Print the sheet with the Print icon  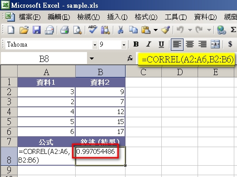[x=64, y=30]
